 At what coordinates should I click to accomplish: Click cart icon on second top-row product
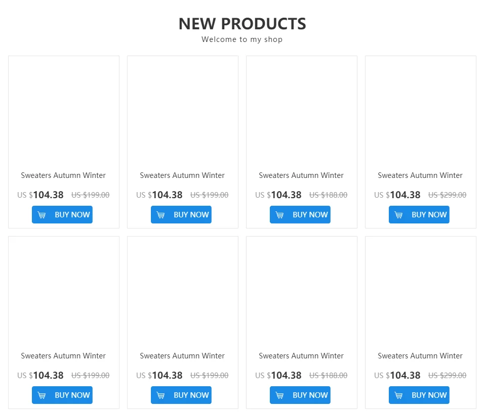(x=161, y=215)
